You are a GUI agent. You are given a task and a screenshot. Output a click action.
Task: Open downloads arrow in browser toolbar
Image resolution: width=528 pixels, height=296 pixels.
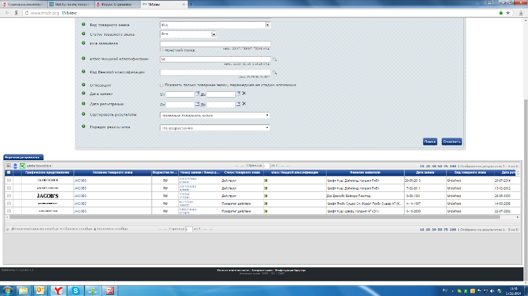click(x=521, y=13)
